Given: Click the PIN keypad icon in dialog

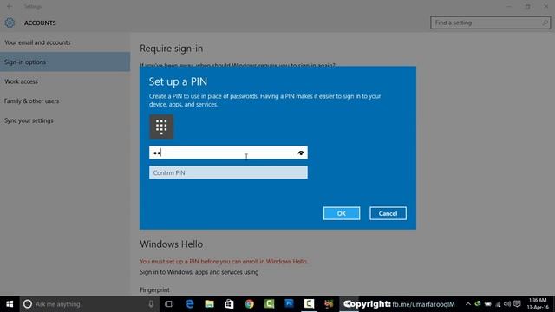Looking at the screenshot, I should tap(161, 127).
